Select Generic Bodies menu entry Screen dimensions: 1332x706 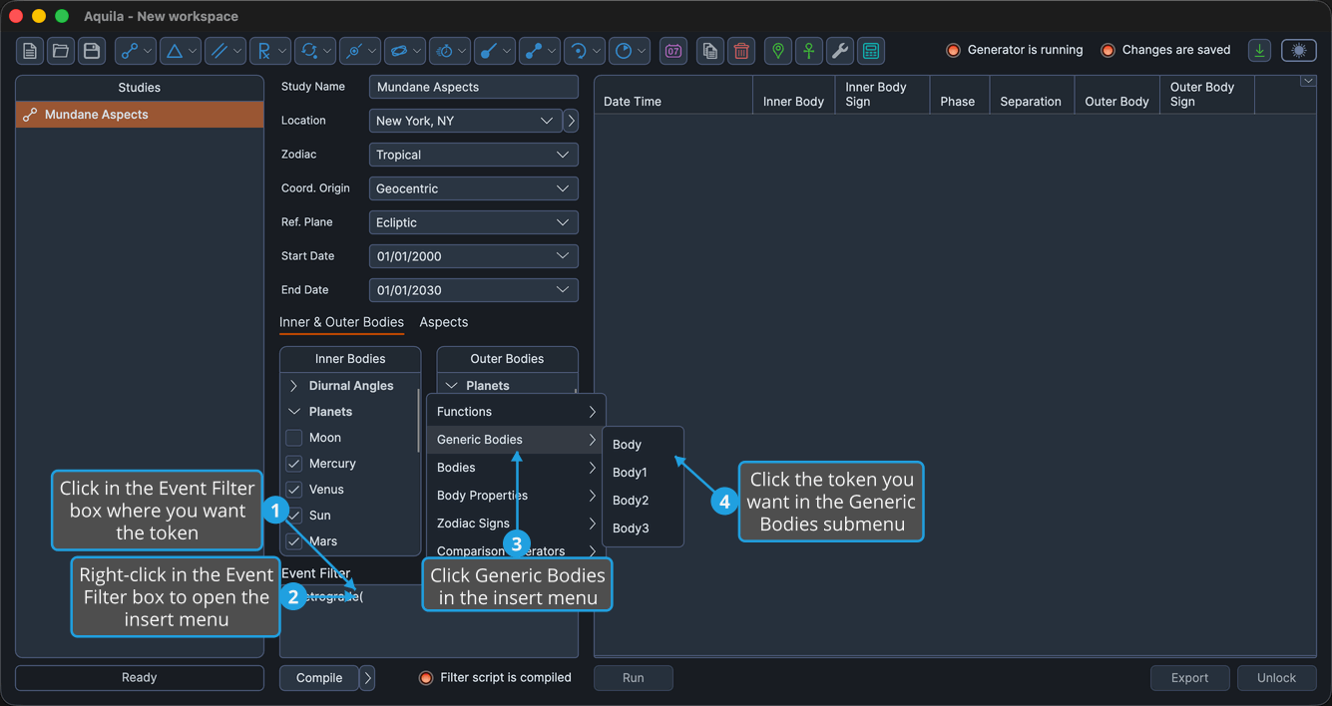pyautogui.click(x=516, y=440)
